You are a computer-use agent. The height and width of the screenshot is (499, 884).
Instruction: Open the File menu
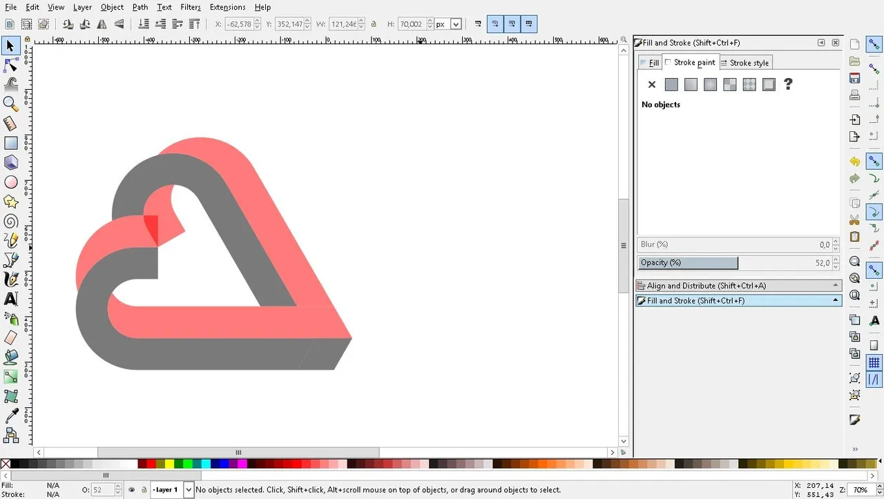[10, 7]
